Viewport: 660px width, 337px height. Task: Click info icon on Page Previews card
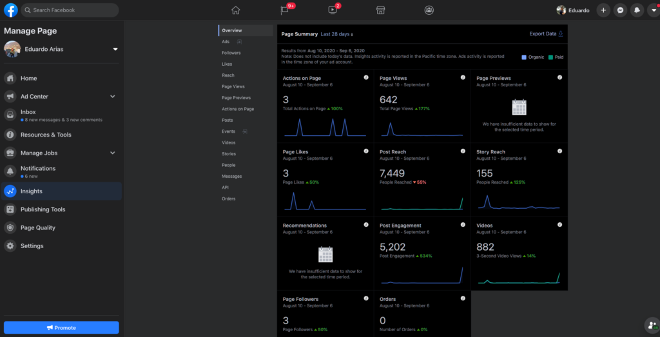[x=559, y=77]
